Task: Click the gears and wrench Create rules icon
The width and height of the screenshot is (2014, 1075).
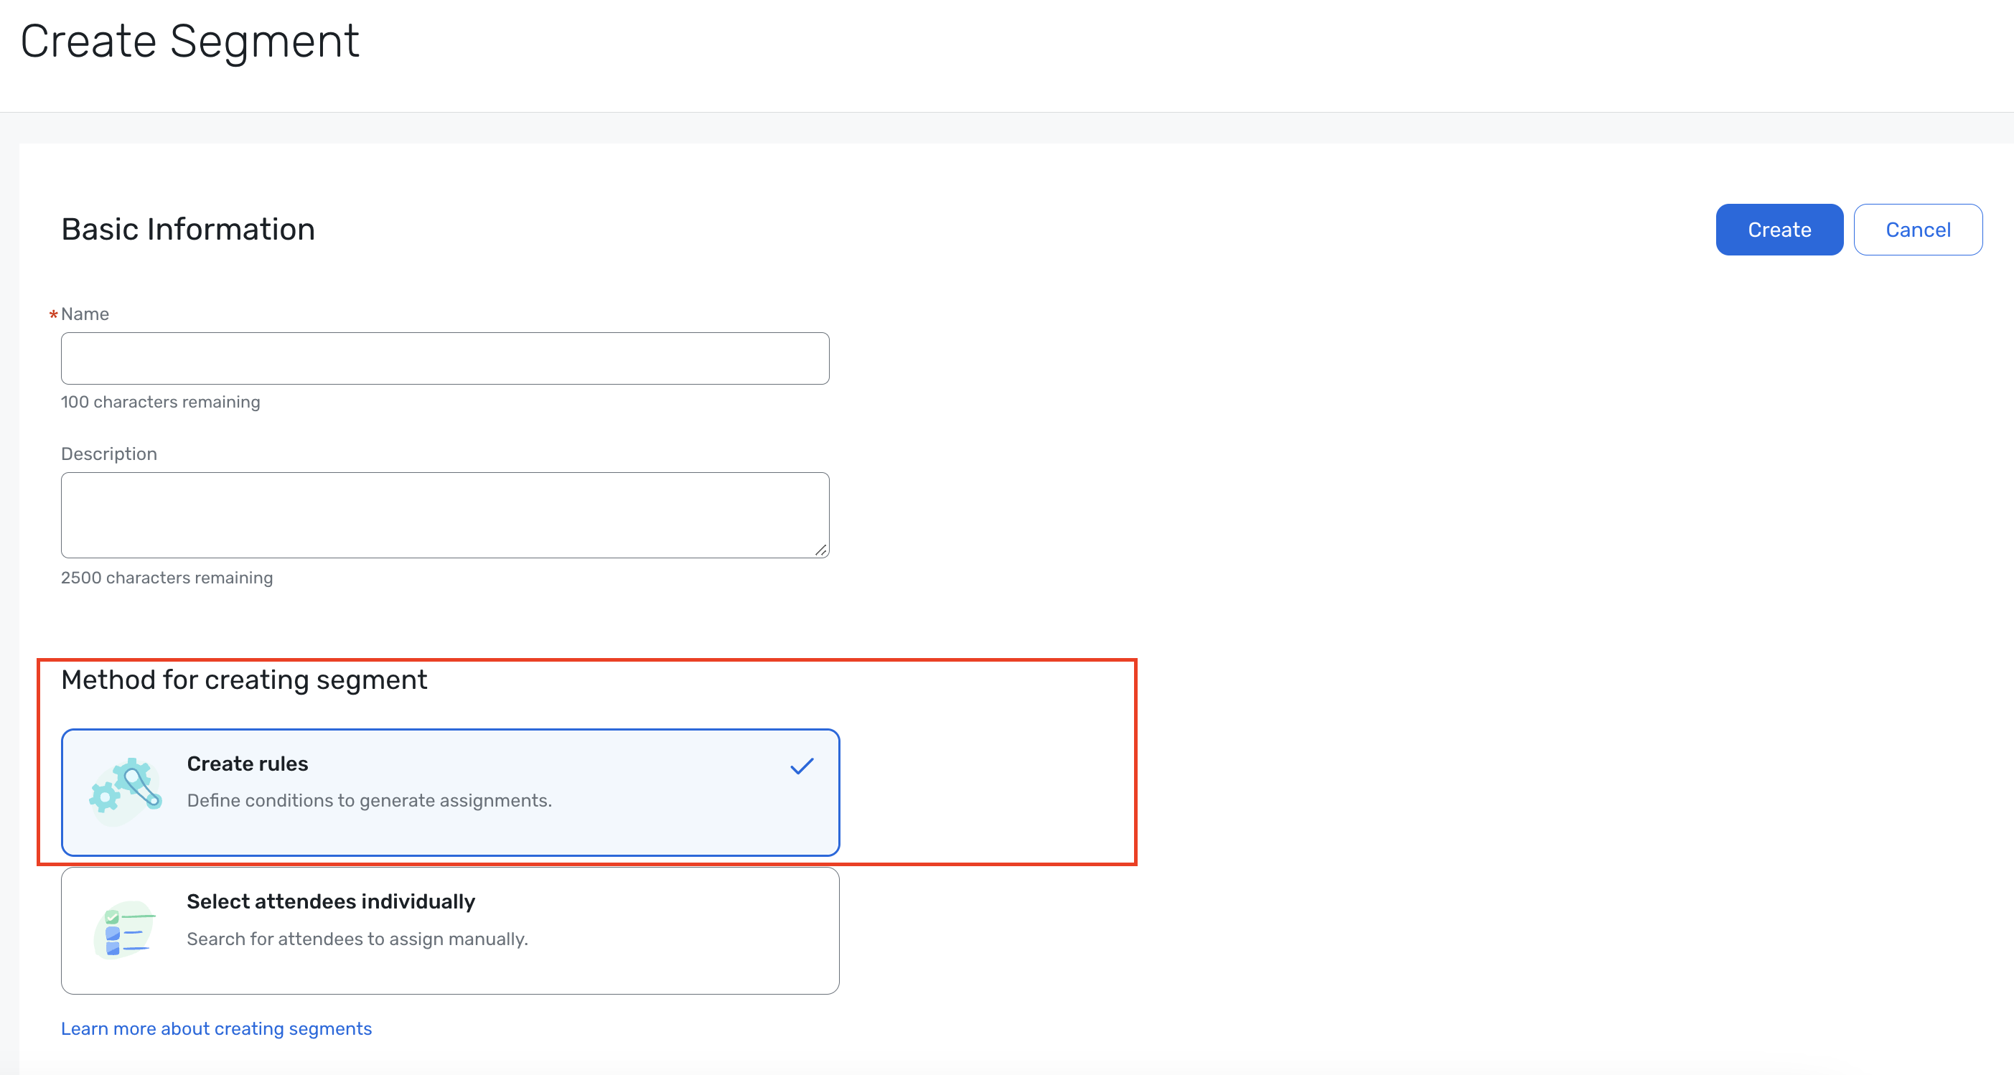Action: tap(125, 792)
